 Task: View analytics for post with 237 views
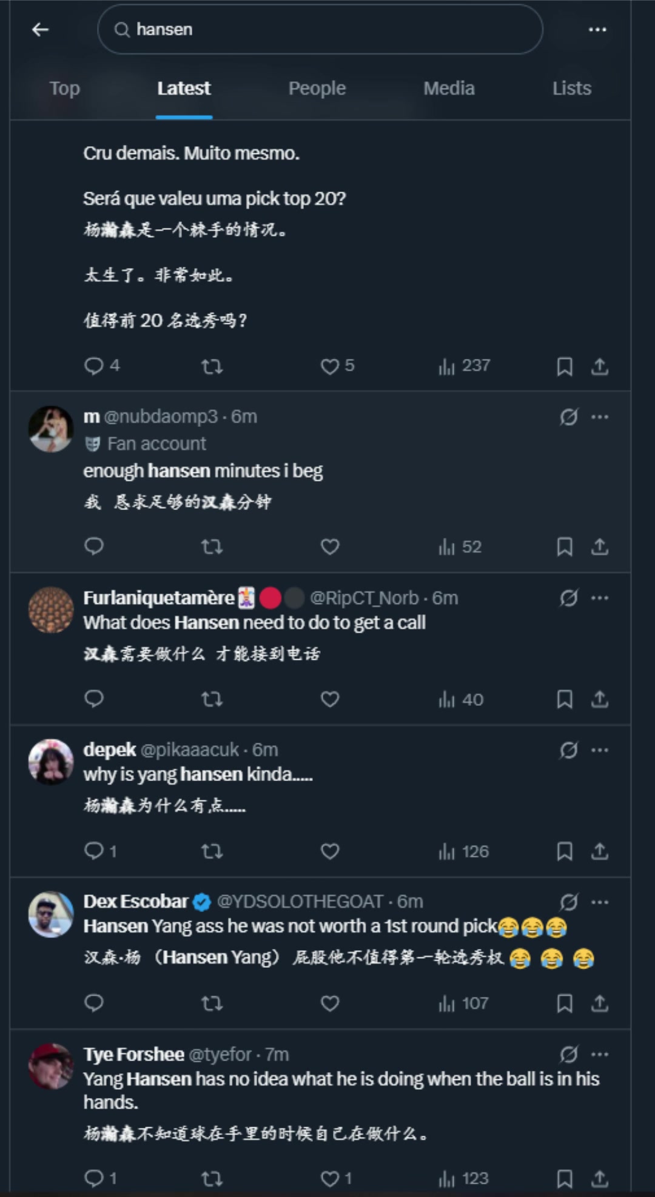tap(464, 366)
